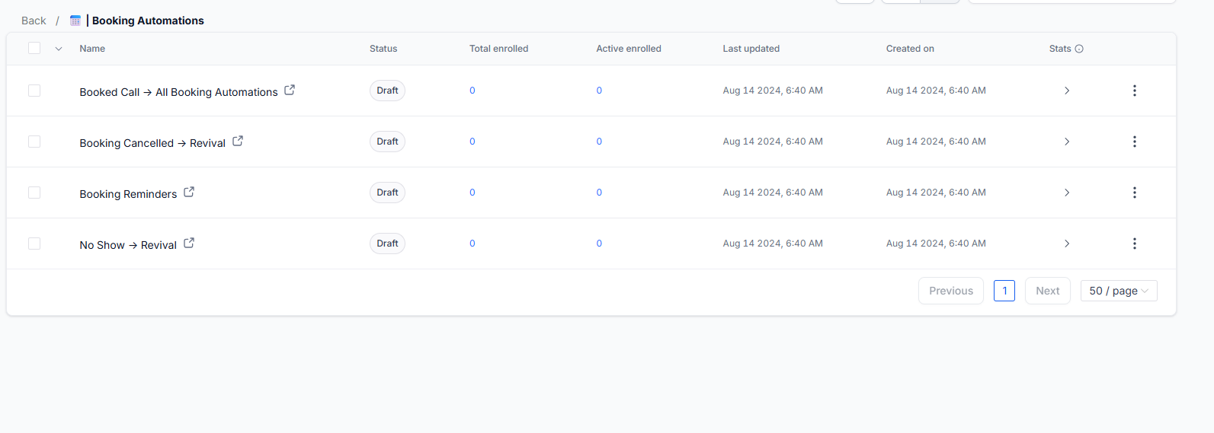Click the Last updated column header

(751, 49)
